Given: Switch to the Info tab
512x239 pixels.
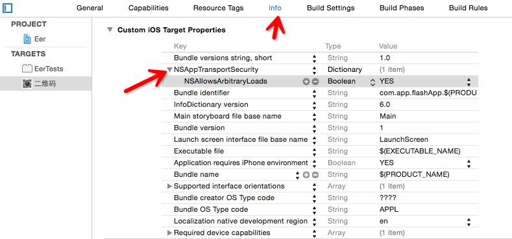Looking at the screenshot, I should pos(275,8).
